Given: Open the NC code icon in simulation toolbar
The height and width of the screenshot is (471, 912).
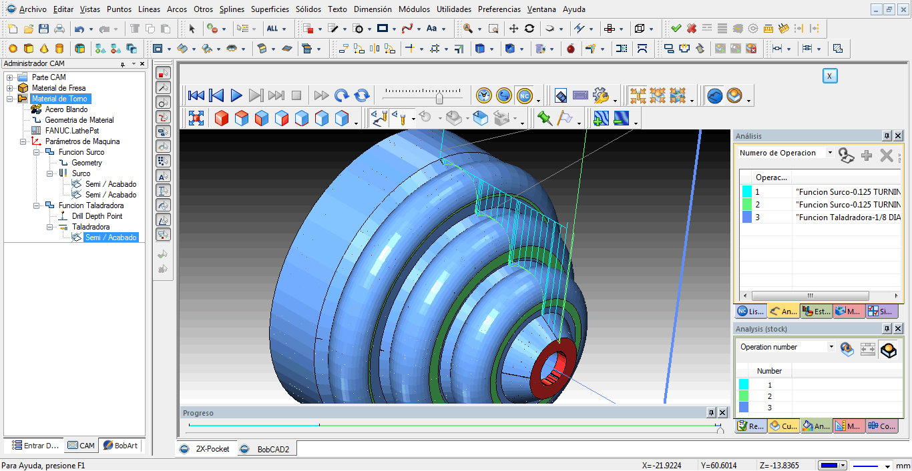Looking at the screenshot, I should tap(525, 95).
